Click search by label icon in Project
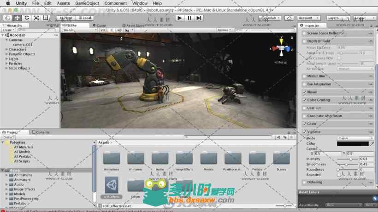The image size is (378, 212). (285, 137)
